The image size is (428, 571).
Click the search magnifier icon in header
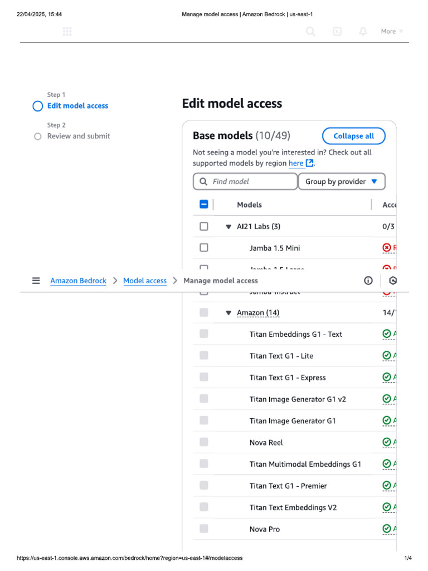[311, 32]
